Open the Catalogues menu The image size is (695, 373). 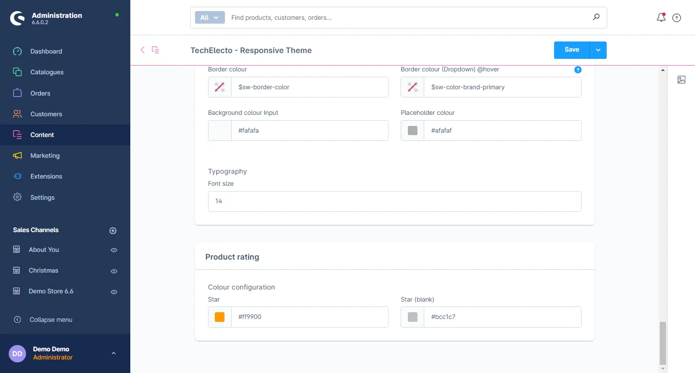(x=47, y=72)
